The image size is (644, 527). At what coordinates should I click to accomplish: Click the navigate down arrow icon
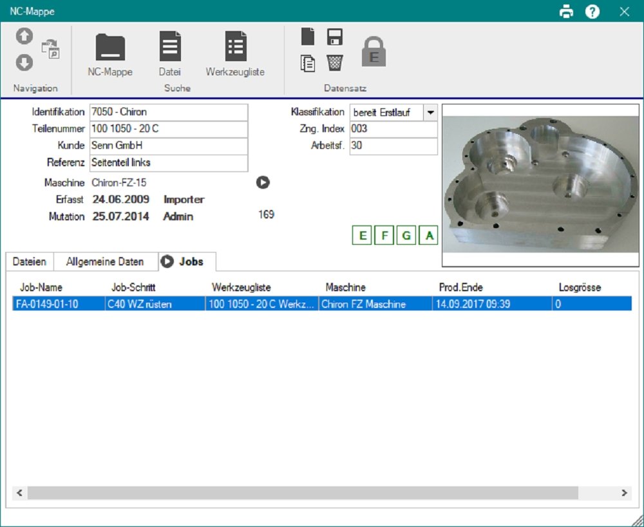[24, 62]
